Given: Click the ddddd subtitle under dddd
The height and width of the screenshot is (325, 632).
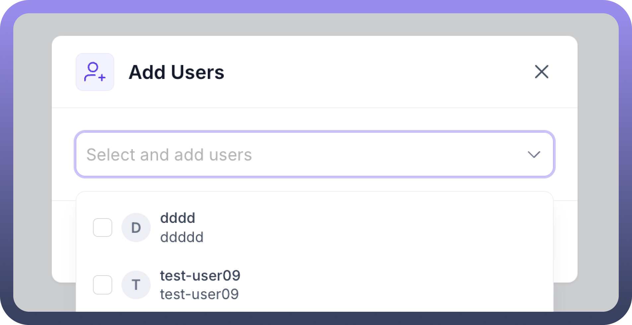Looking at the screenshot, I should click(182, 237).
